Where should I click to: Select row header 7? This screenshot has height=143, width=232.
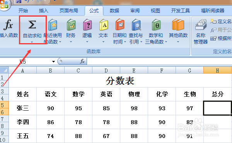click(4, 119)
